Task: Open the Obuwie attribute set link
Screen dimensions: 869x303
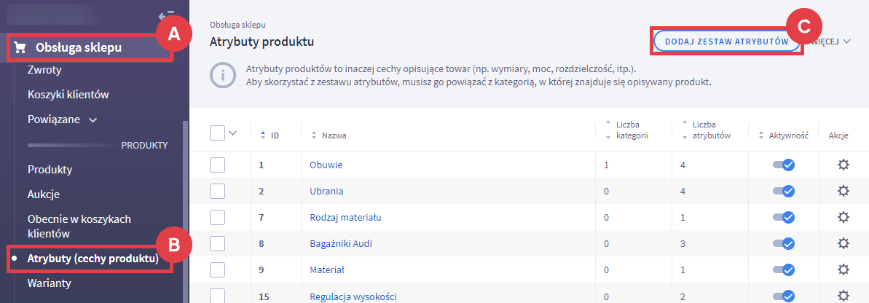Action: click(x=326, y=165)
